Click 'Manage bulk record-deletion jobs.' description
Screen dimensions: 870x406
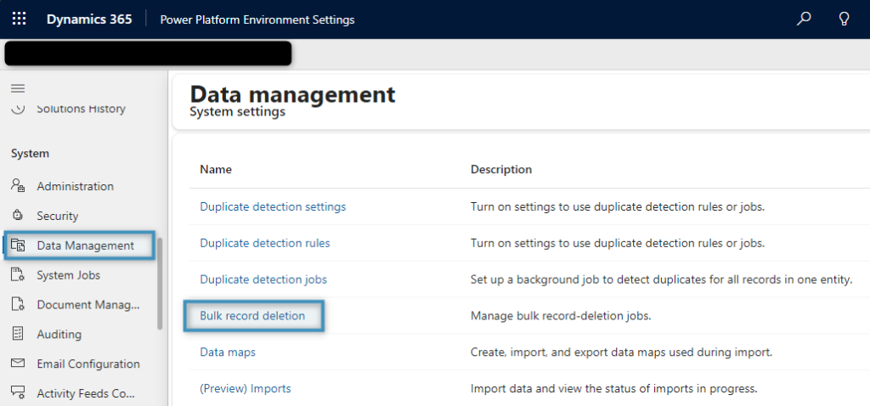[x=561, y=316]
